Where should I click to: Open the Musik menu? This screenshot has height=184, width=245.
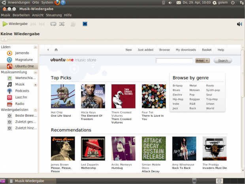(6, 15)
